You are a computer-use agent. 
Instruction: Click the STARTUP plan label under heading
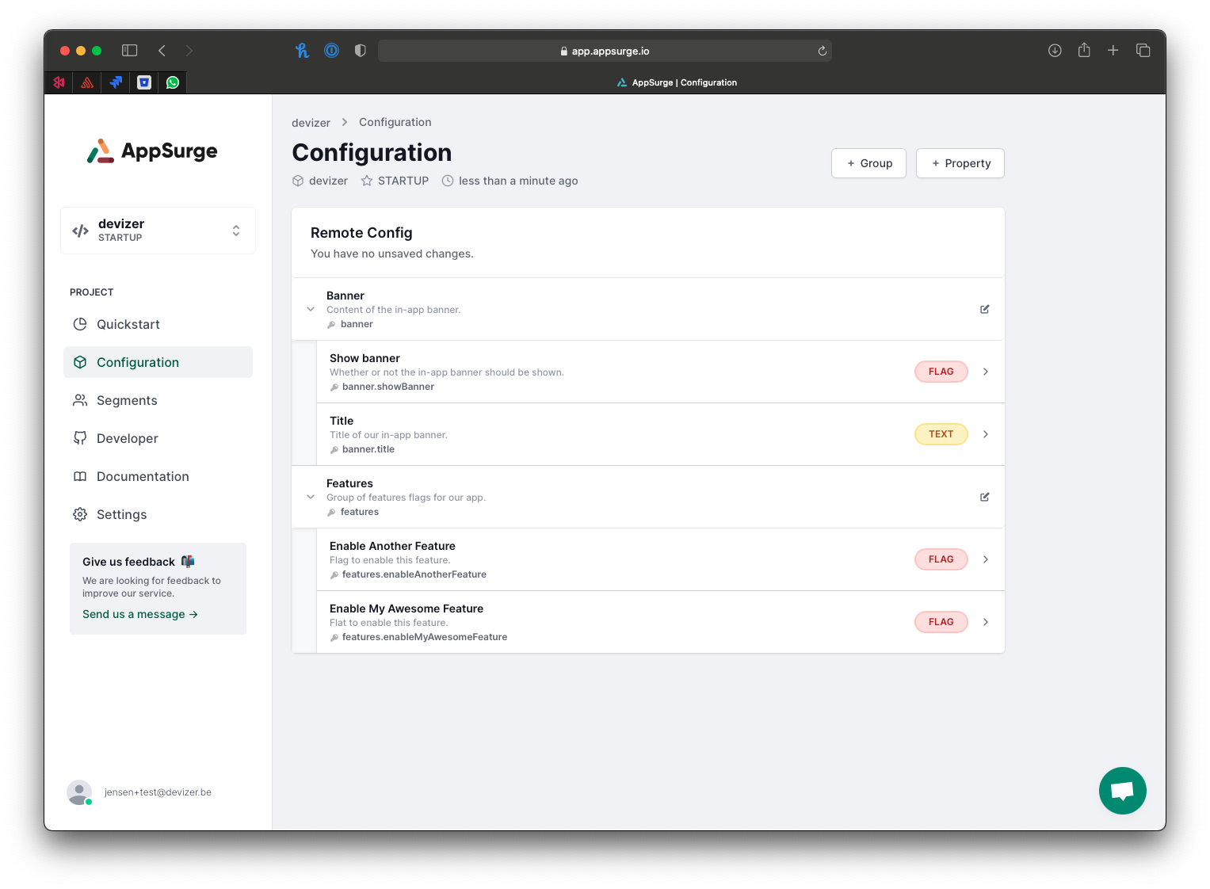(403, 181)
